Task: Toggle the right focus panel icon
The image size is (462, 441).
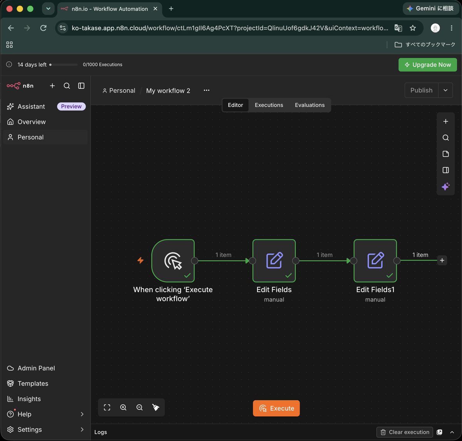Action: click(445, 170)
